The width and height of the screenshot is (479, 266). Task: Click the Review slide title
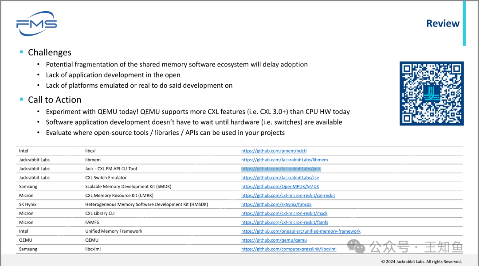click(x=443, y=23)
